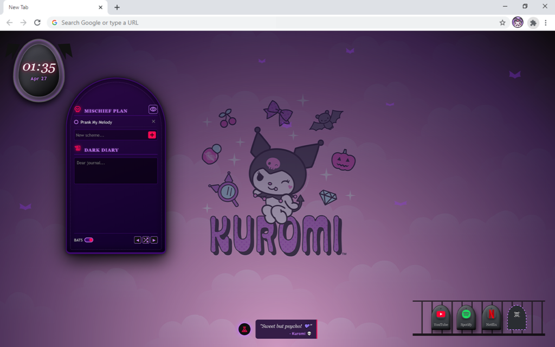Hide the panel using the eye icon
The width and height of the screenshot is (555, 347).
pos(153,110)
